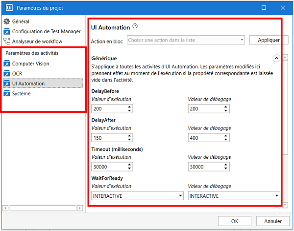294x231 pixels.
Task: Click the OCR item icon
Action: [x=7, y=74]
